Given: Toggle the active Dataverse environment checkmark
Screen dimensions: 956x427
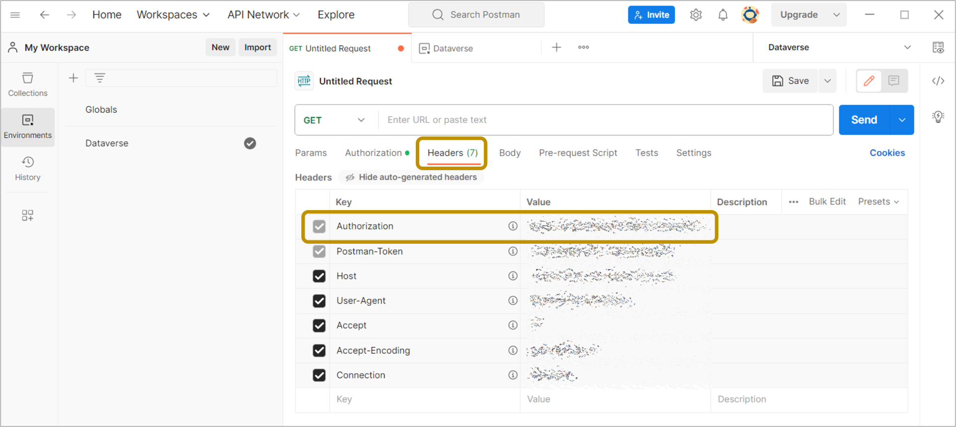Looking at the screenshot, I should pos(250,143).
